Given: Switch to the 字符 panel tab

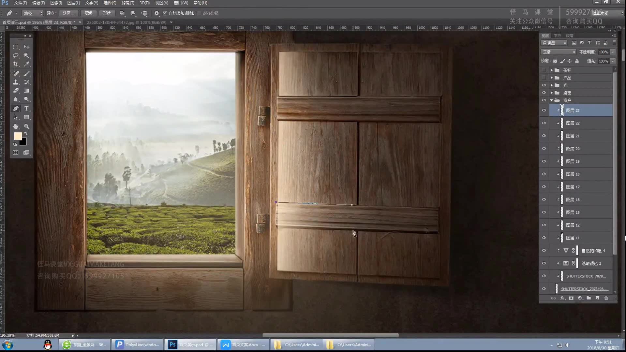Looking at the screenshot, I should click(558, 36).
